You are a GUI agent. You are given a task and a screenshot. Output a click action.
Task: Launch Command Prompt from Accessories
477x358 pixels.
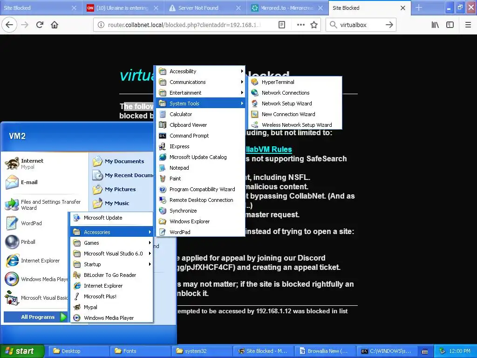201,136
